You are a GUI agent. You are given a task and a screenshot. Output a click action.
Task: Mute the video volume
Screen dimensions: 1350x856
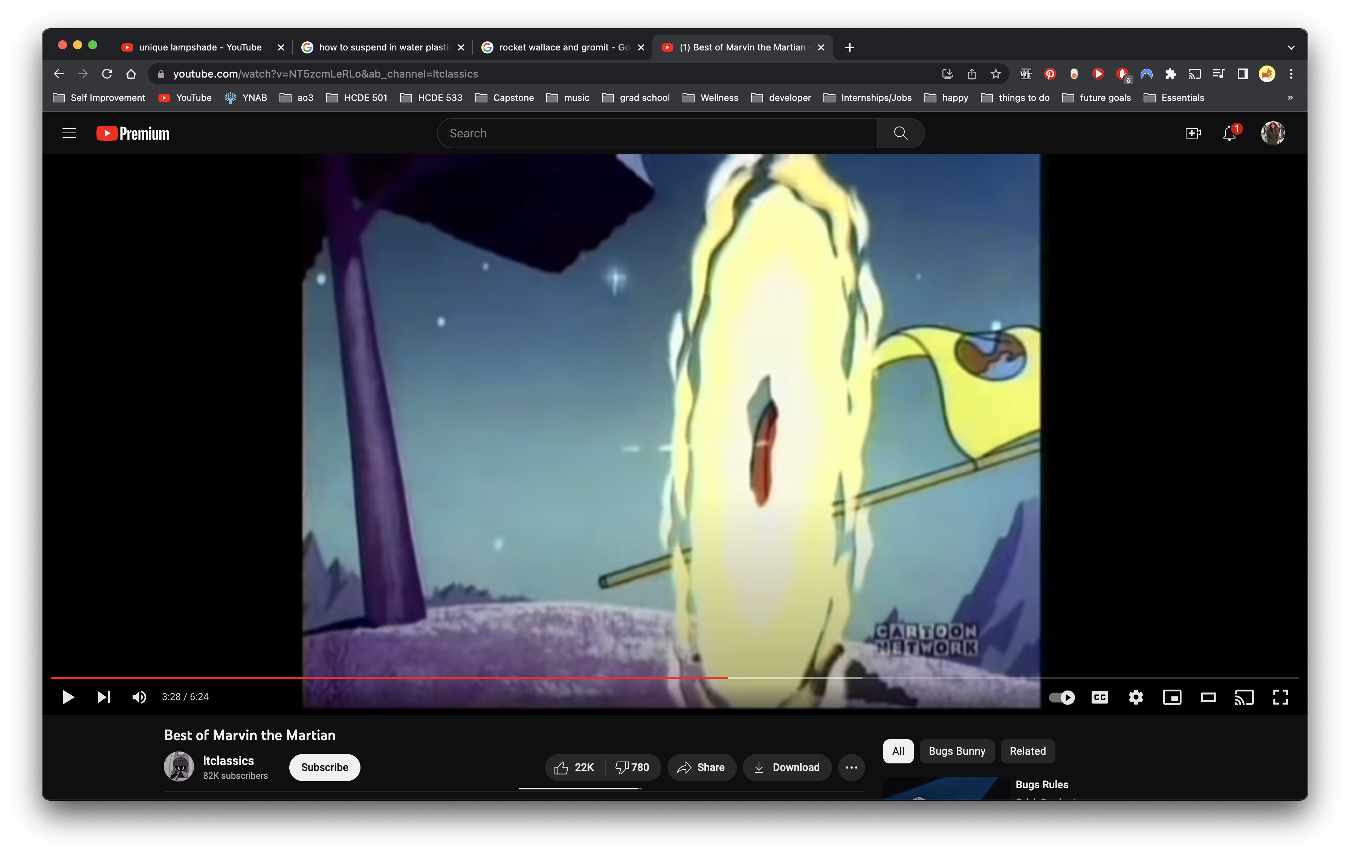139,697
